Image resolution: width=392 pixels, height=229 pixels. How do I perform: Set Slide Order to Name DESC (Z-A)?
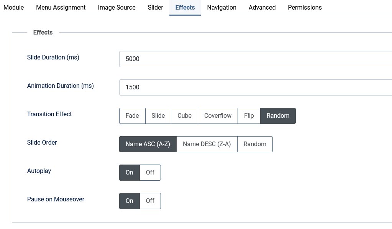(207, 144)
